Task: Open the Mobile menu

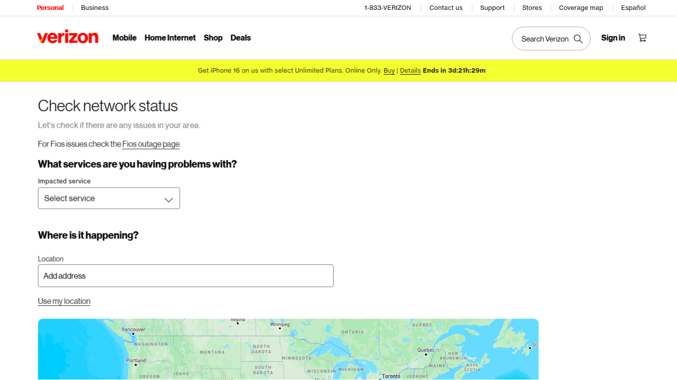Action: click(x=124, y=38)
